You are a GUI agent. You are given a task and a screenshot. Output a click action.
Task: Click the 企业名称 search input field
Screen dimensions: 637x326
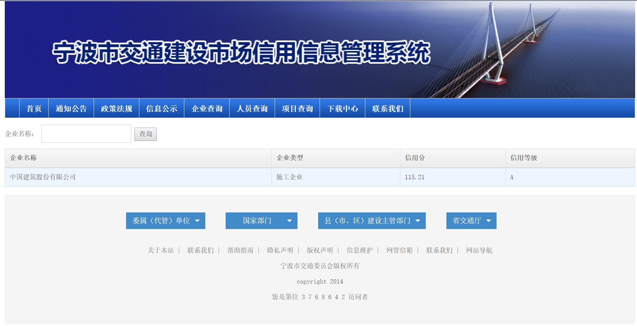tap(86, 133)
